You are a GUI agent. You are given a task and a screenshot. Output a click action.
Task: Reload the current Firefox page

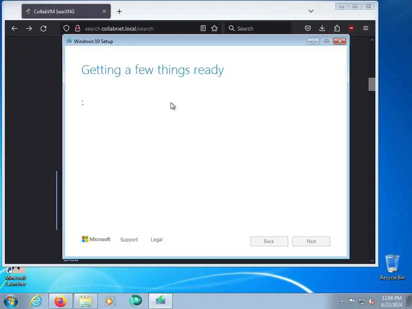(43, 29)
